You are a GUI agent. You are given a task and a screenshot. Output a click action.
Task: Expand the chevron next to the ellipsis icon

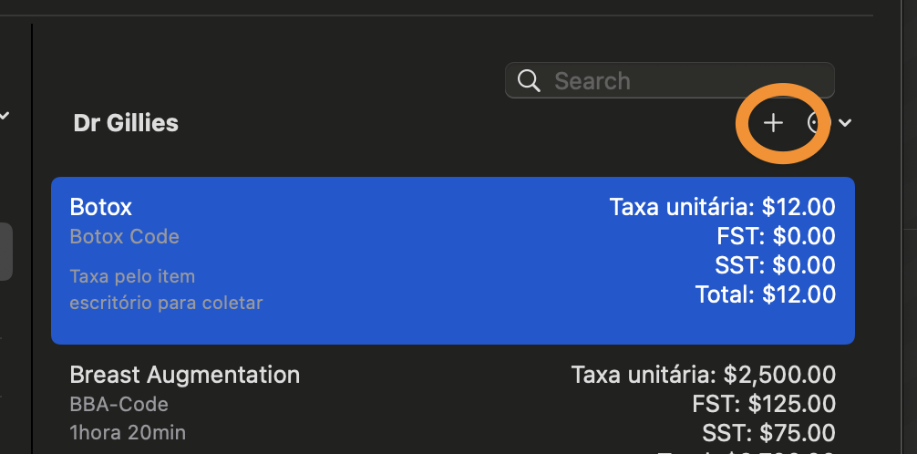tap(845, 123)
